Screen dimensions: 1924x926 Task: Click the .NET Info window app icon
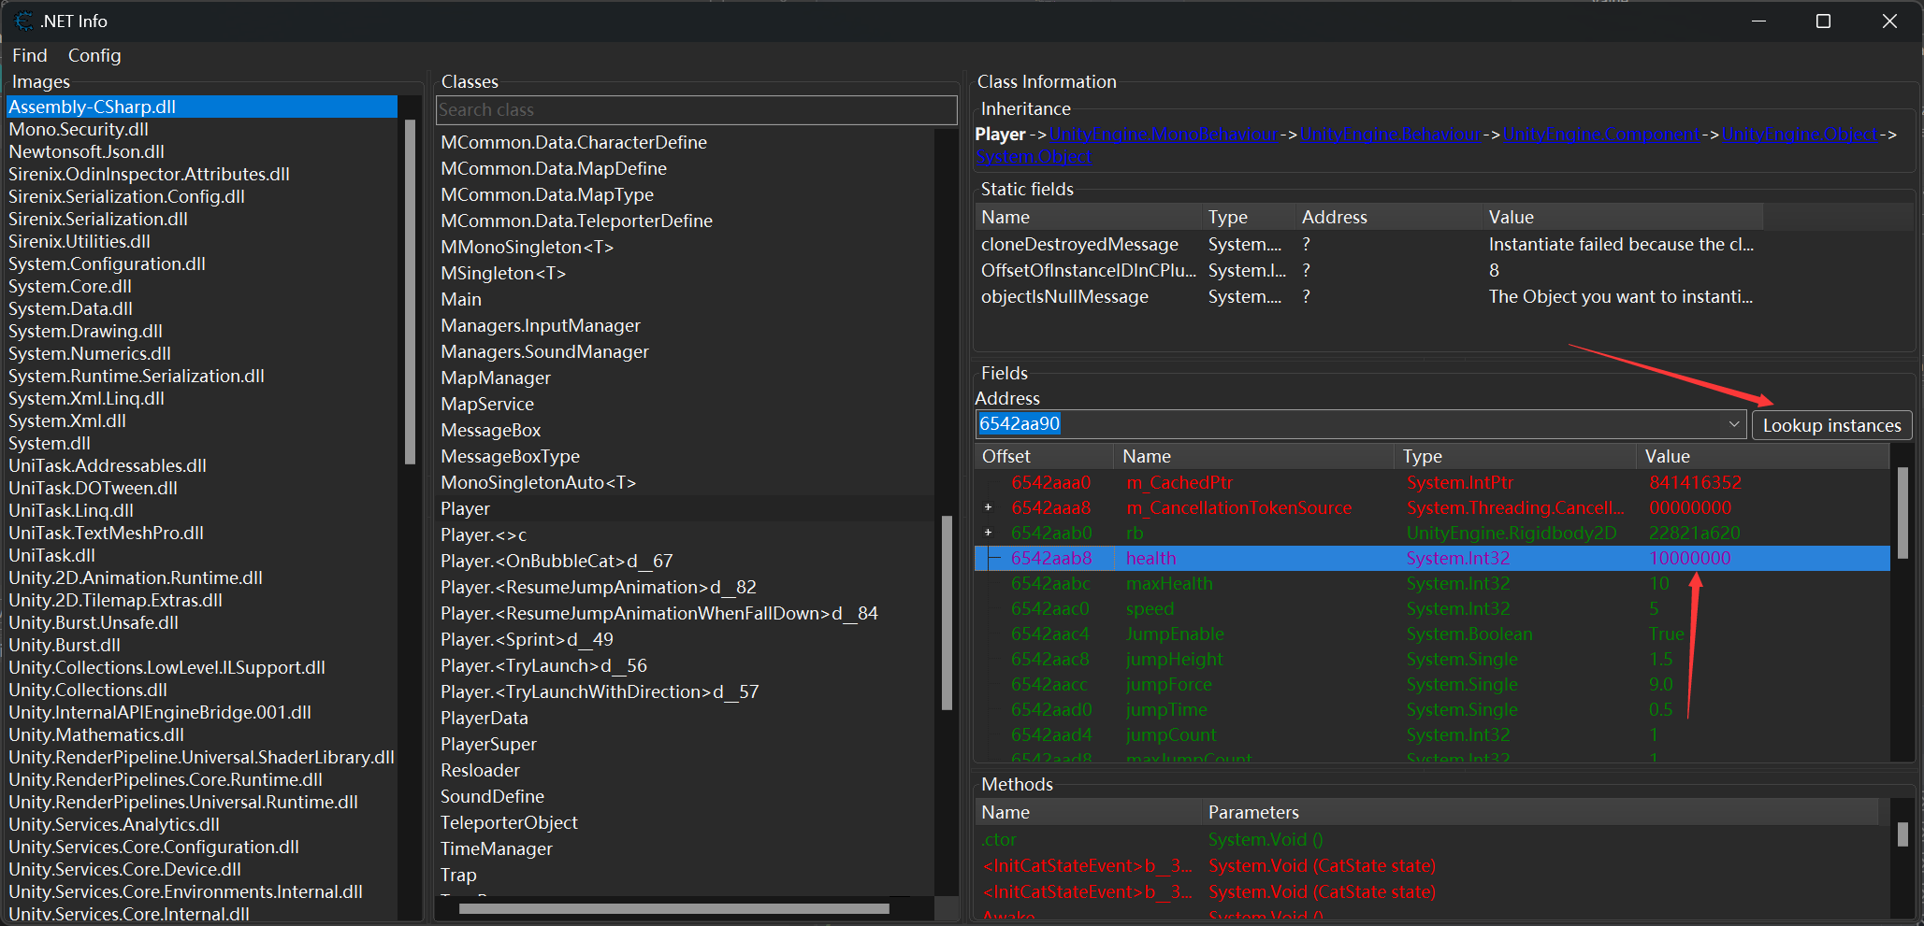coord(23,21)
